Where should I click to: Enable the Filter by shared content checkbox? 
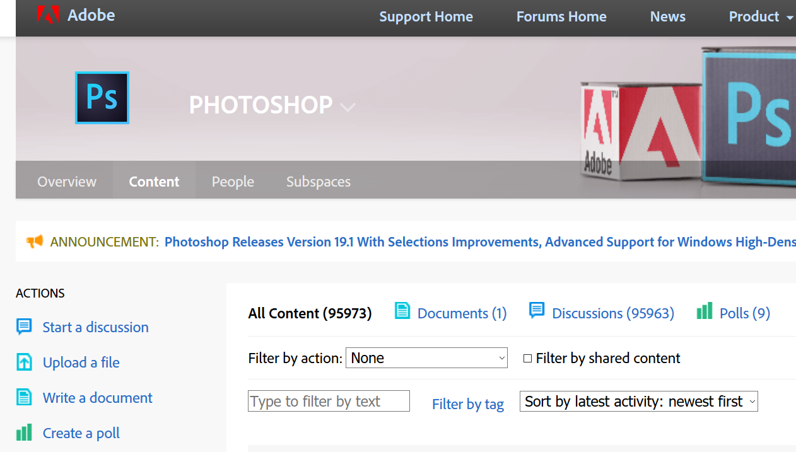(x=527, y=359)
